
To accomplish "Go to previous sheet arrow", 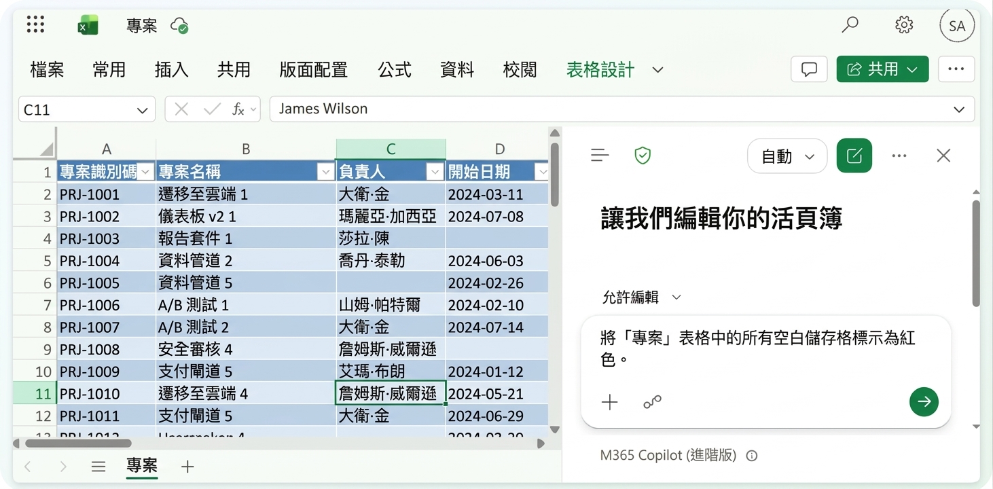I will [x=28, y=467].
